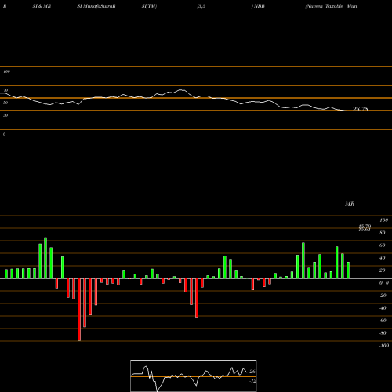Click the 'MR' panel label
This screenshot has width=392, height=392.
coord(350,204)
